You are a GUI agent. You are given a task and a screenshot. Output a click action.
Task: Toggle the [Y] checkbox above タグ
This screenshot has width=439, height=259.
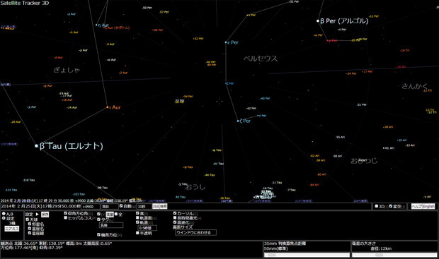[99, 214]
